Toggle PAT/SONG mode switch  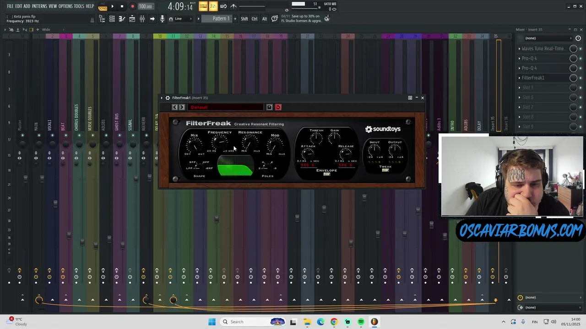(x=103, y=6)
